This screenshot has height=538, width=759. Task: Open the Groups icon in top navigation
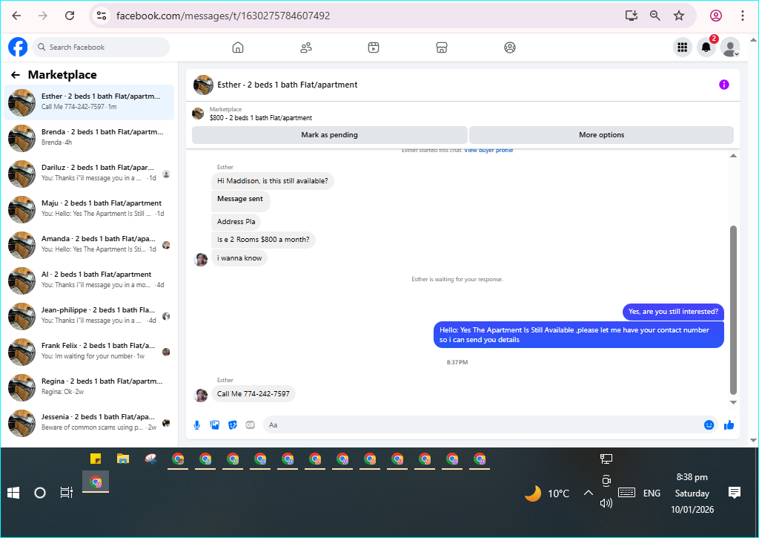point(510,47)
